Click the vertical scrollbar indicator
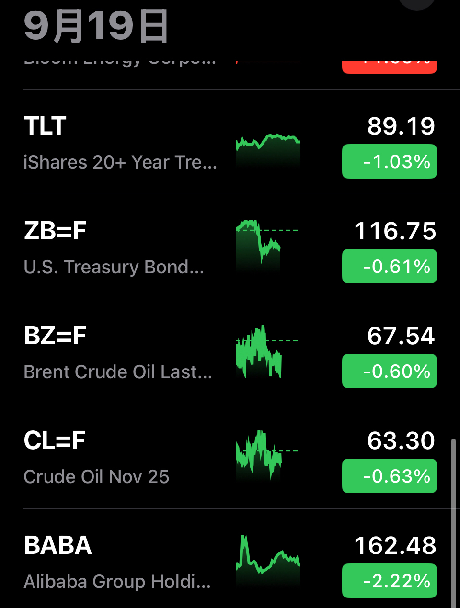This screenshot has width=460, height=608. click(x=453, y=523)
